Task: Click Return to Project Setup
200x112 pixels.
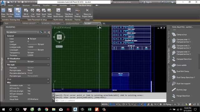Action: click(x=87, y=13)
